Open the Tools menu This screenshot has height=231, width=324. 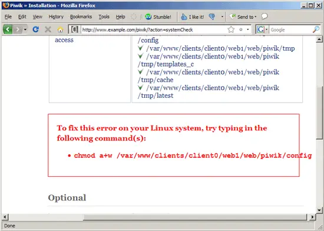coord(104,16)
